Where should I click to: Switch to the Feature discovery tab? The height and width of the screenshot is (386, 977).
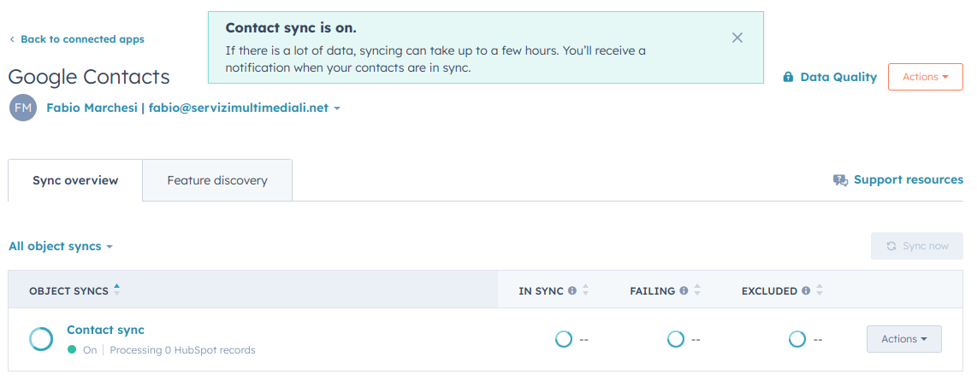point(216,180)
